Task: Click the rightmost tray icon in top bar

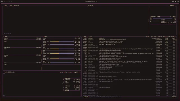Action: [178, 1]
